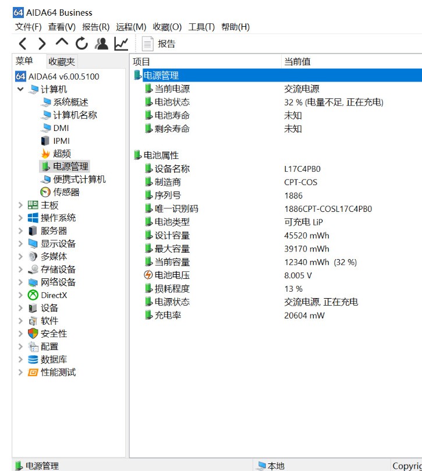Open the user management person icon
422x471 pixels.
pyautogui.click(x=101, y=44)
